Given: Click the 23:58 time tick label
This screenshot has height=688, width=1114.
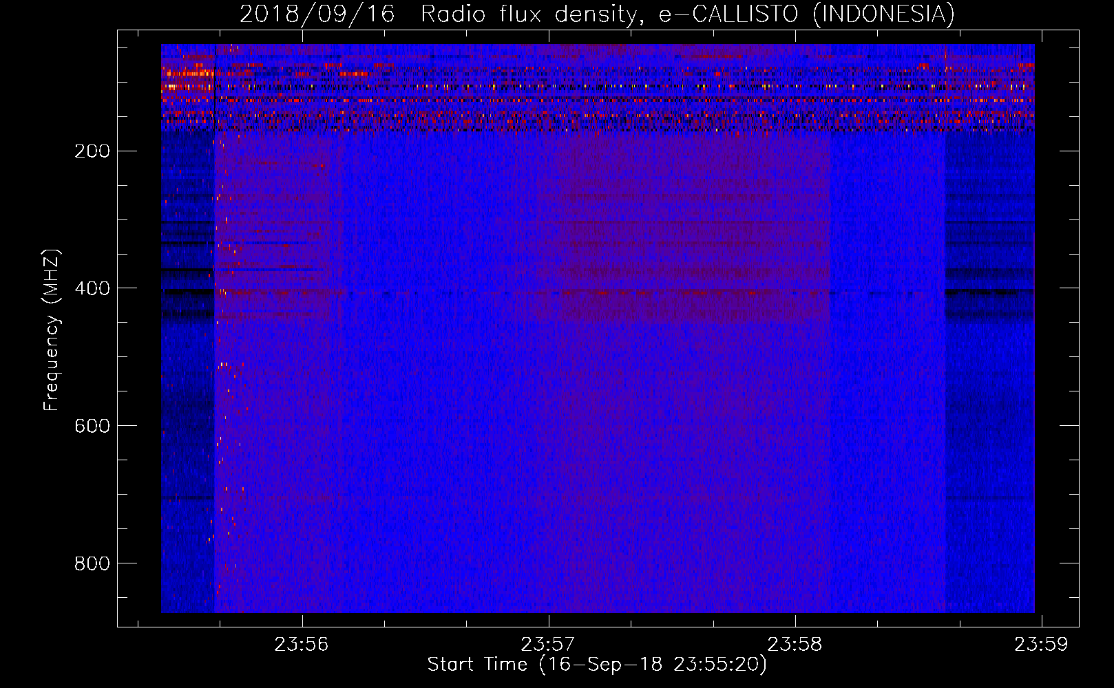Looking at the screenshot, I should [795, 644].
